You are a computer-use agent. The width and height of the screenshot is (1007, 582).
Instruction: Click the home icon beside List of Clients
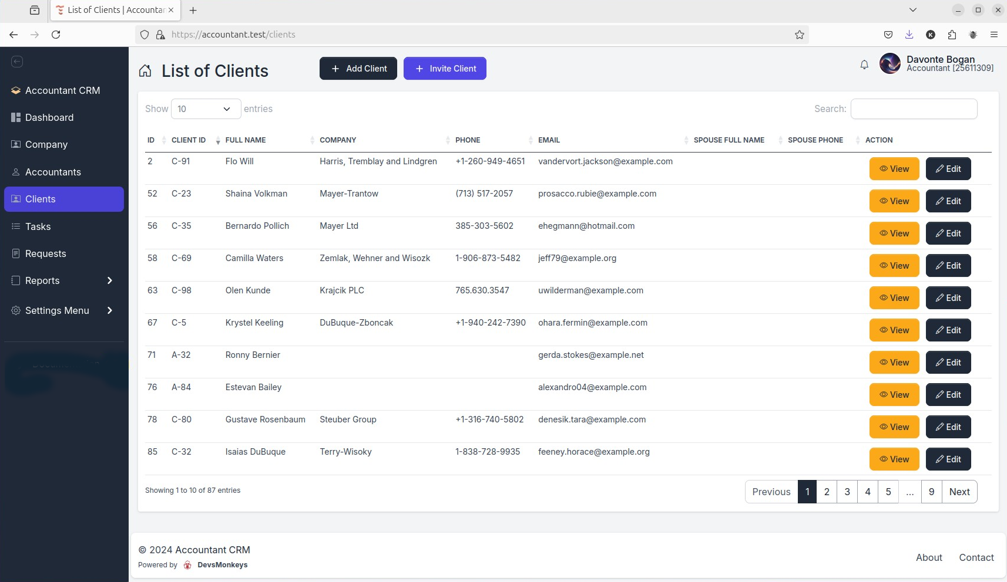tap(145, 71)
